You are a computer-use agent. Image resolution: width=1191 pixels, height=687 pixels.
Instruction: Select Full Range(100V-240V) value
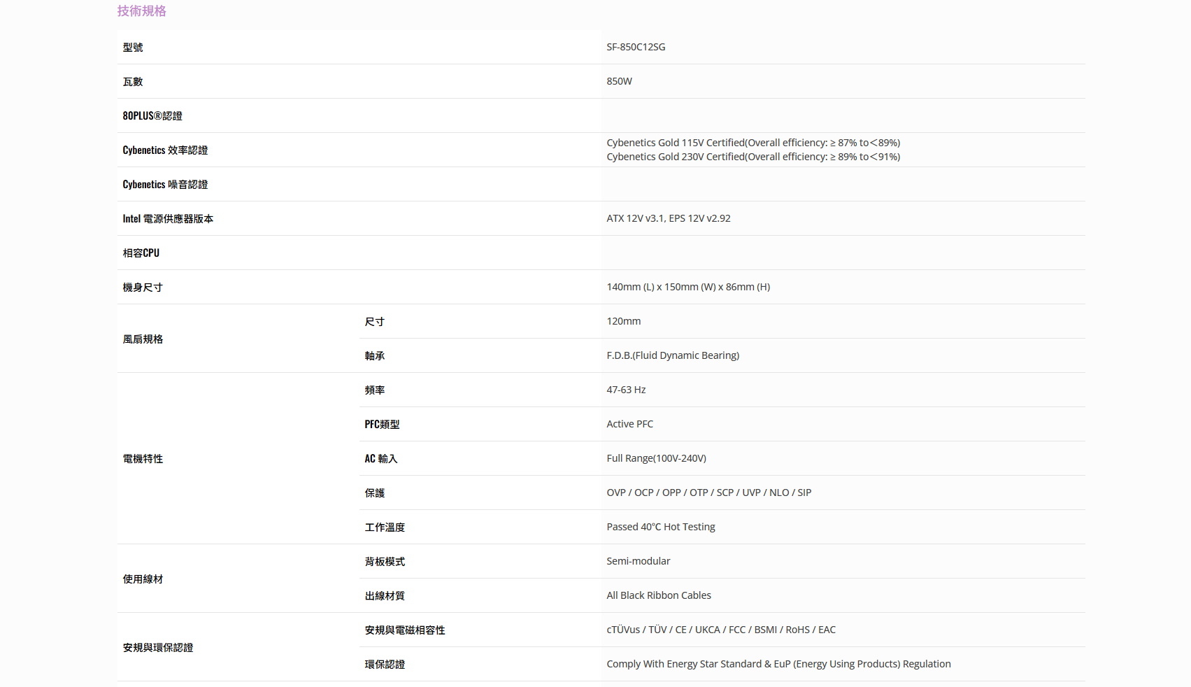(657, 458)
